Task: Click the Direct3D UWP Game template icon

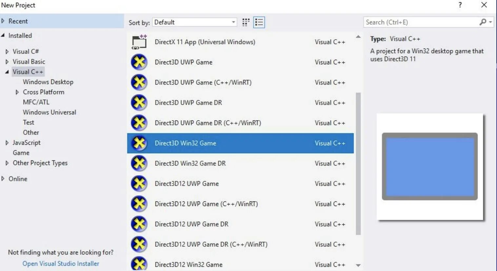Action: pyautogui.click(x=139, y=62)
